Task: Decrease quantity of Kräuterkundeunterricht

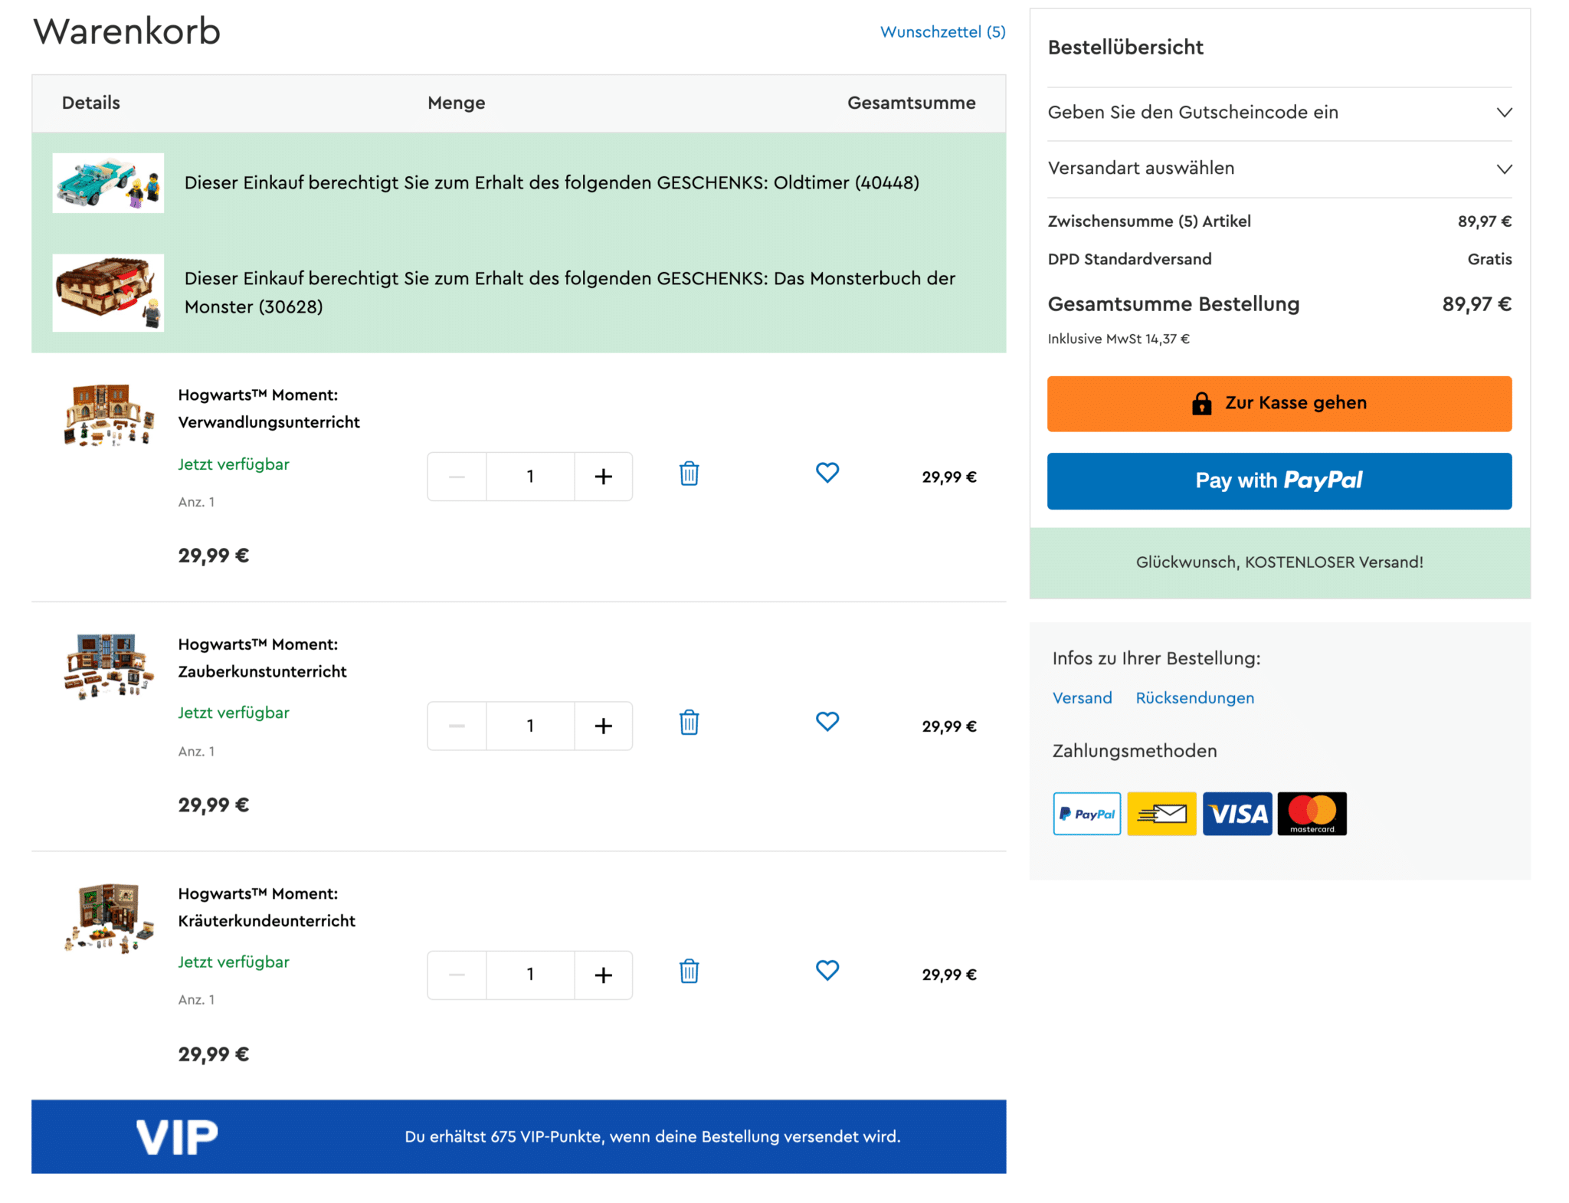Action: [x=457, y=975]
